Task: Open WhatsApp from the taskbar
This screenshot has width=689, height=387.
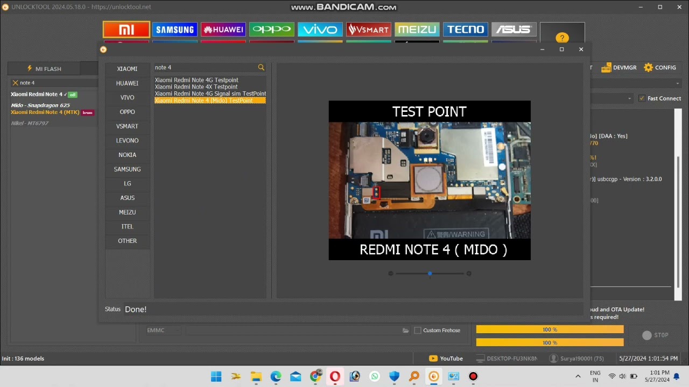Action: (x=374, y=376)
